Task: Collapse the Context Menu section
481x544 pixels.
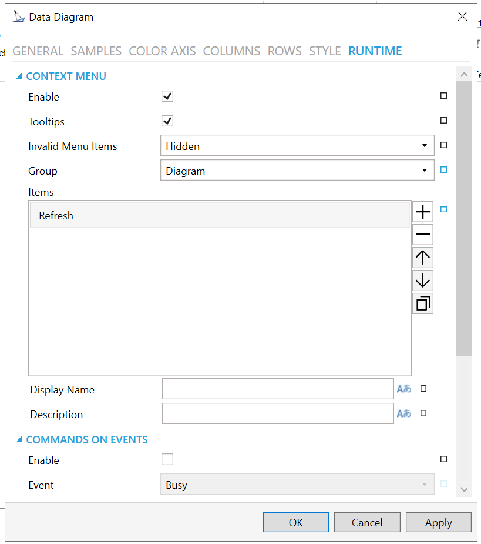Action: [x=19, y=76]
